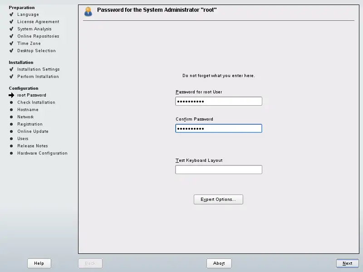Screen dimensions: 363x272
Task: Select Release Notes step
Action: coord(32,146)
